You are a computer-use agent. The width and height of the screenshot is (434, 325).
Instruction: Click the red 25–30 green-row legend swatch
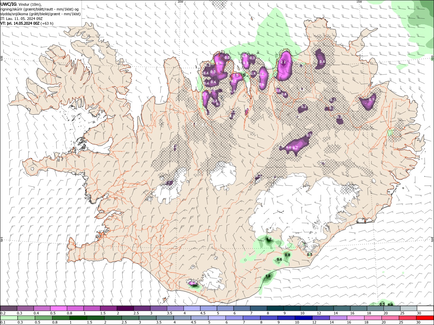click(x=408, y=318)
